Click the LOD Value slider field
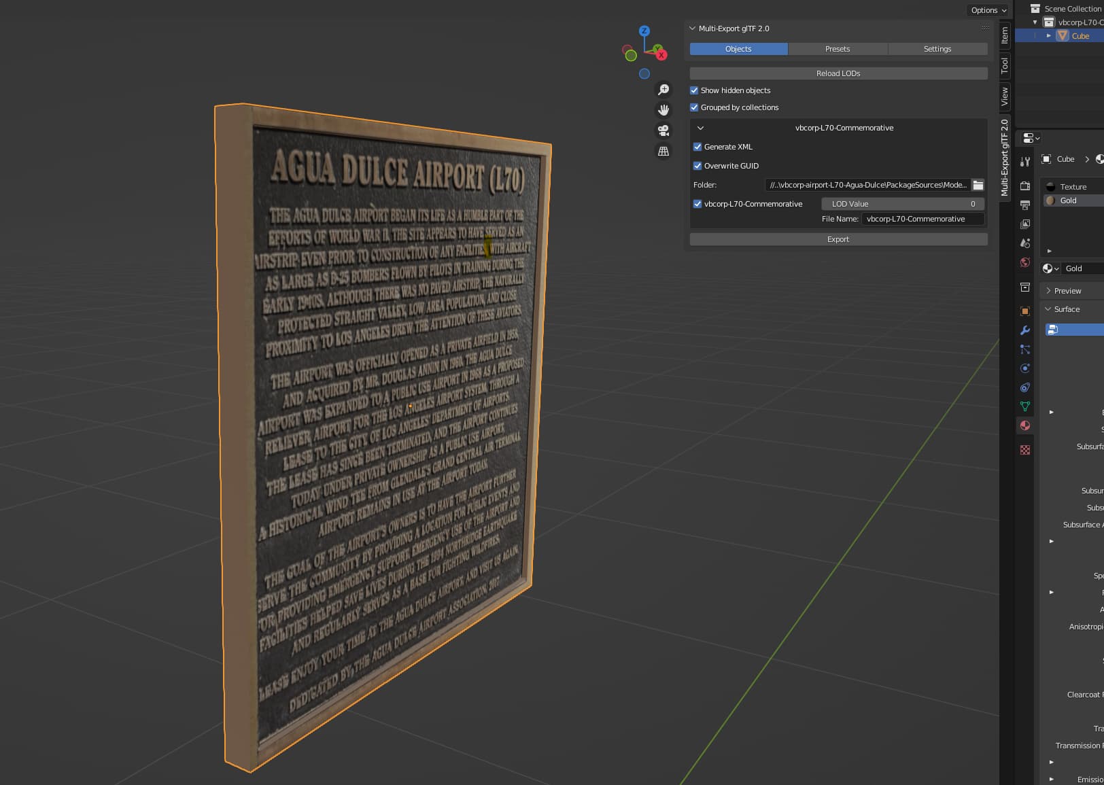Image resolution: width=1104 pixels, height=785 pixels. pyautogui.click(x=902, y=204)
